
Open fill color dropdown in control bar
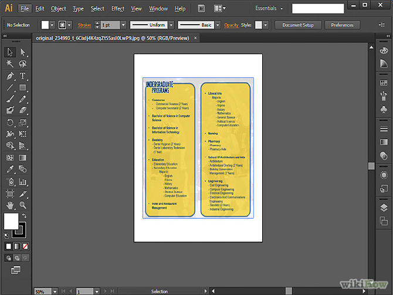click(52, 25)
